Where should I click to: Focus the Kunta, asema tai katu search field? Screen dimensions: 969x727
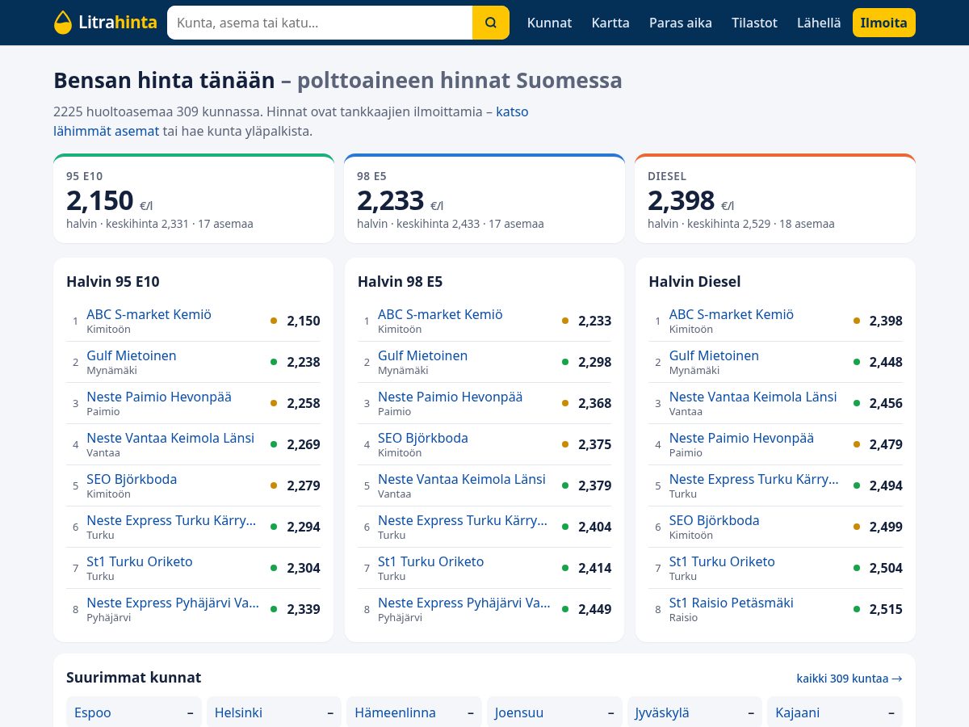[x=320, y=23]
